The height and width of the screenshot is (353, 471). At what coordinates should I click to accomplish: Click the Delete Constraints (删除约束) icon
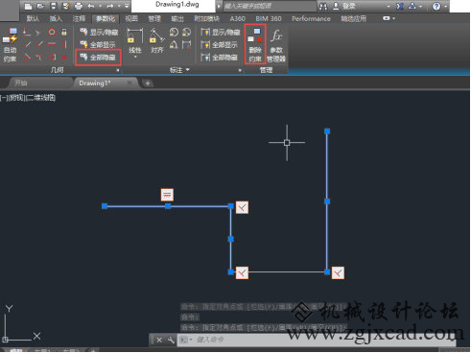tap(255, 44)
